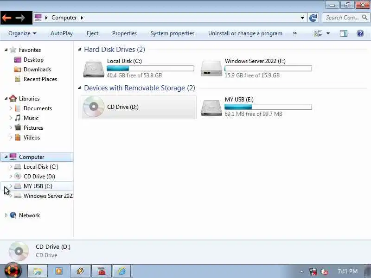Click the Show desktop button
Image resolution: width=371 pixels, height=278 pixels.
[x=368, y=271]
